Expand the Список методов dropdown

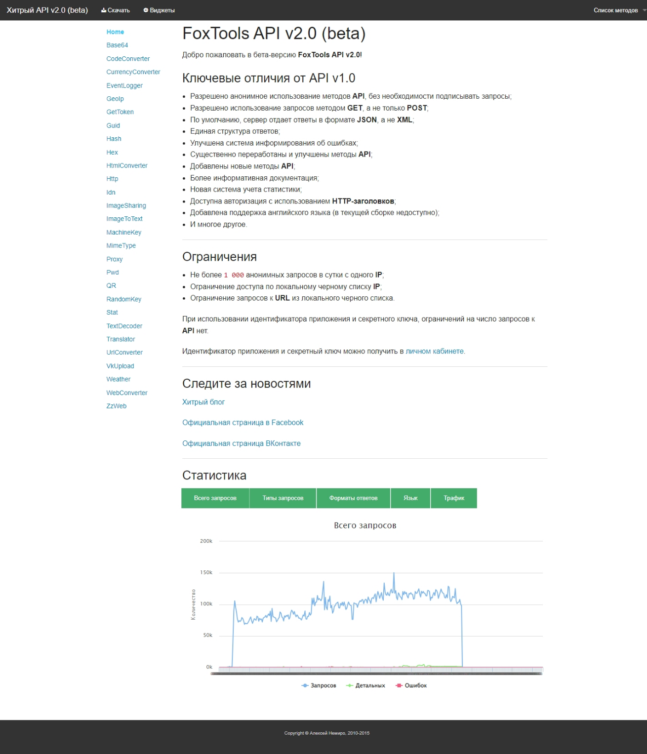click(619, 10)
